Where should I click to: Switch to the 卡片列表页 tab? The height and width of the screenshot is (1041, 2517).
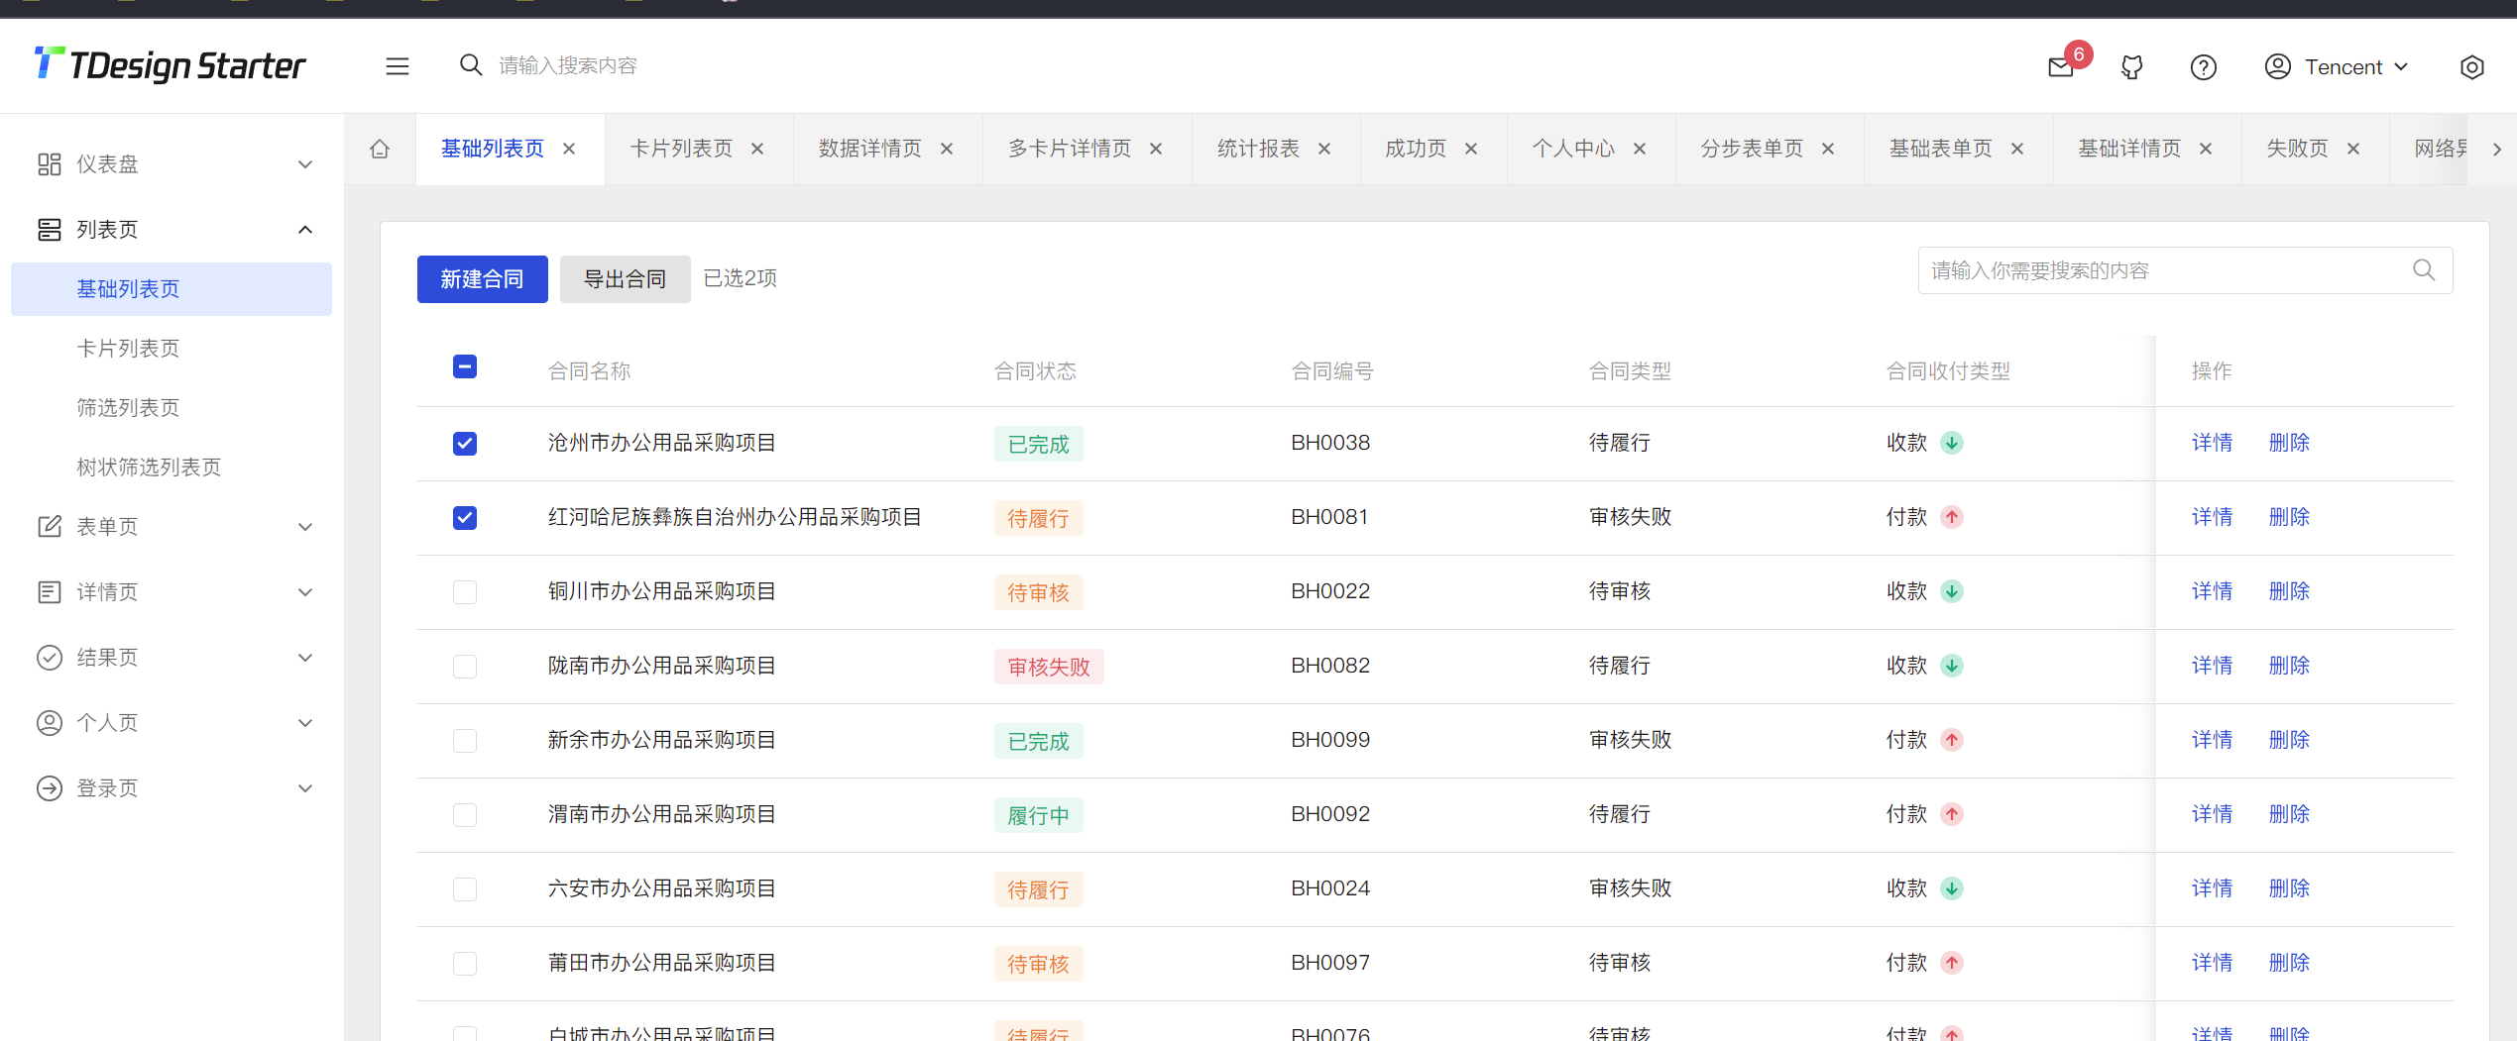(x=681, y=148)
